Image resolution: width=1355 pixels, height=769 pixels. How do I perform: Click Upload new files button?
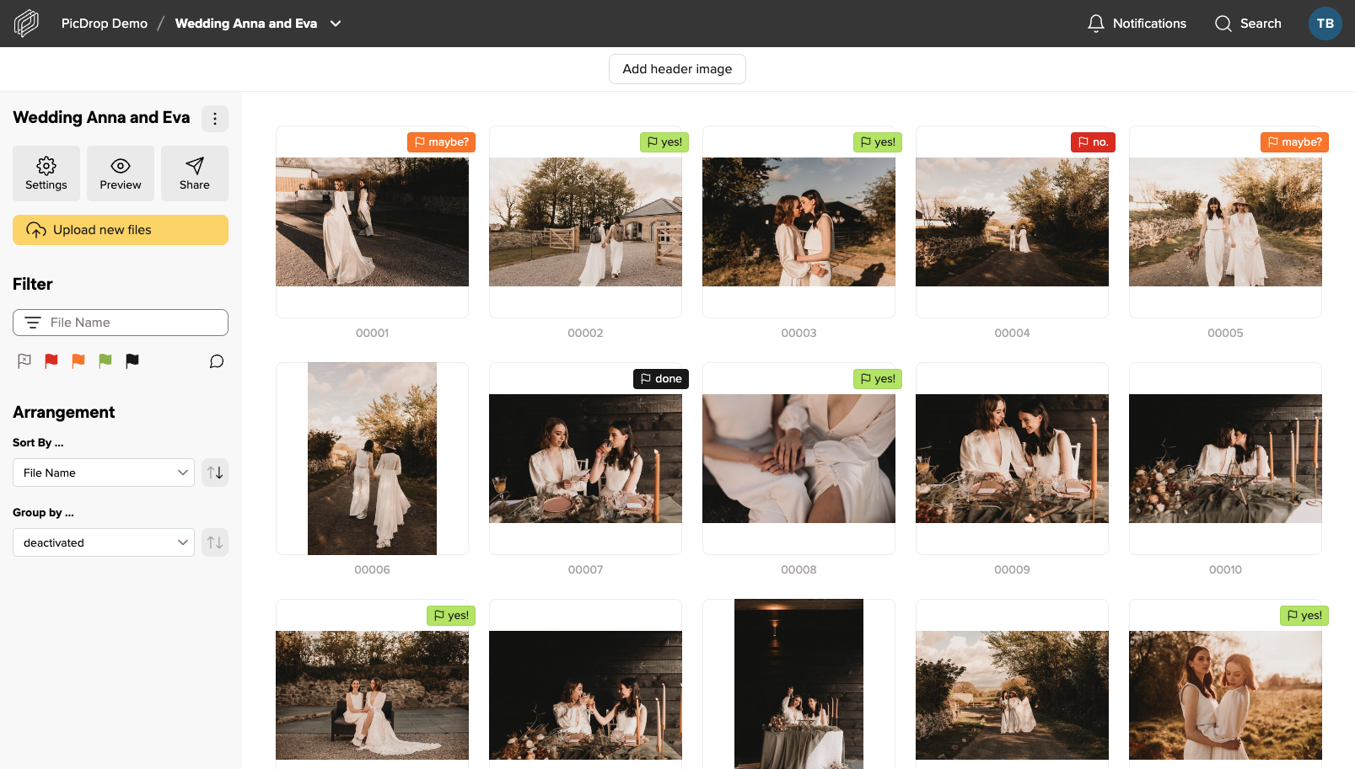pyautogui.click(x=121, y=230)
